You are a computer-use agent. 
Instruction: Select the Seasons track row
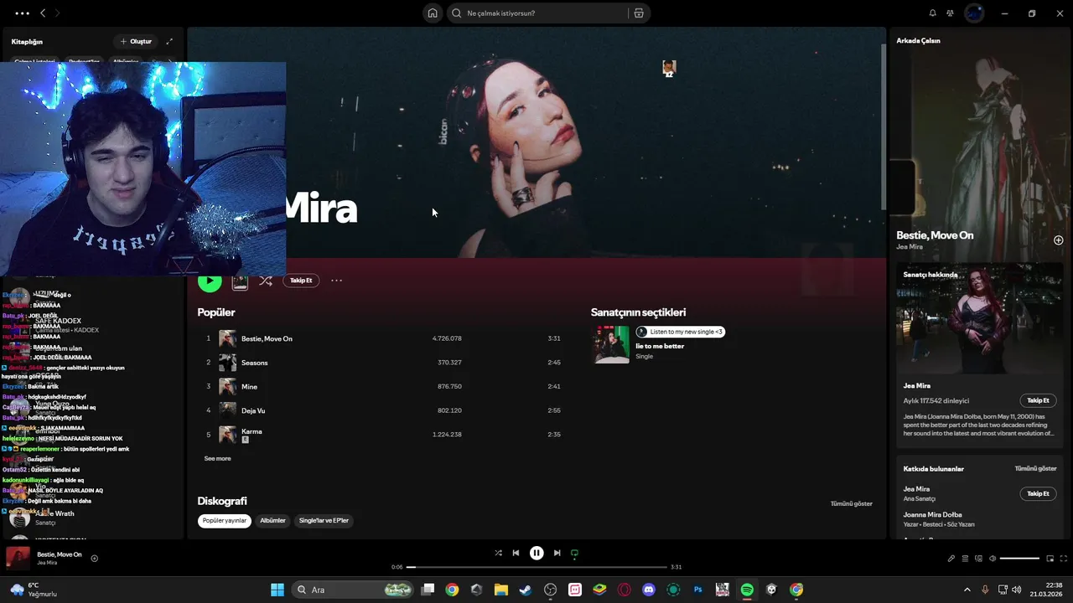(x=384, y=363)
